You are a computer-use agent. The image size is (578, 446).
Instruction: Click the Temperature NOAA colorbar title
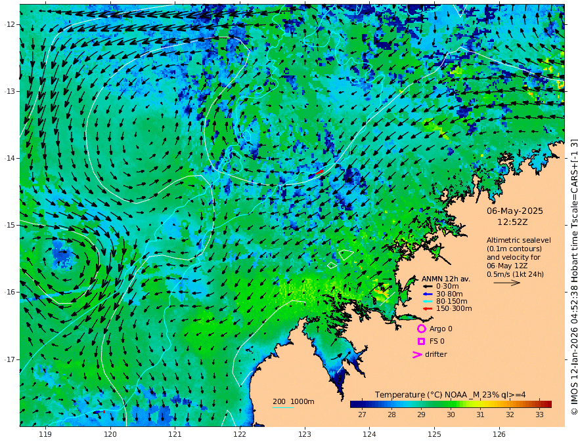click(x=450, y=395)
